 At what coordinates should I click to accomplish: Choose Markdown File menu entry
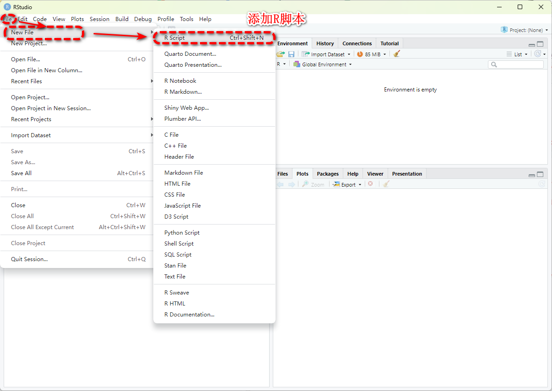click(214, 173)
